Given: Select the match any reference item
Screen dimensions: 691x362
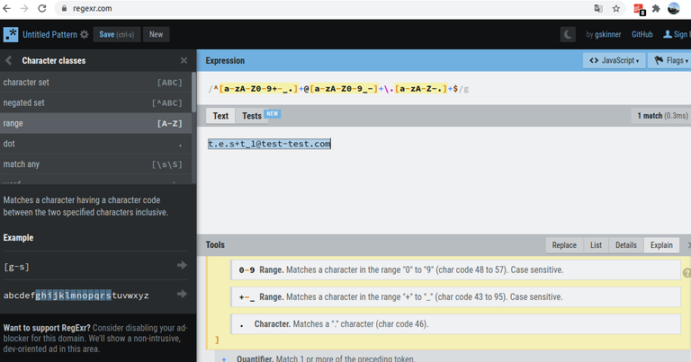Looking at the screenshot, I should coord(95,164).
